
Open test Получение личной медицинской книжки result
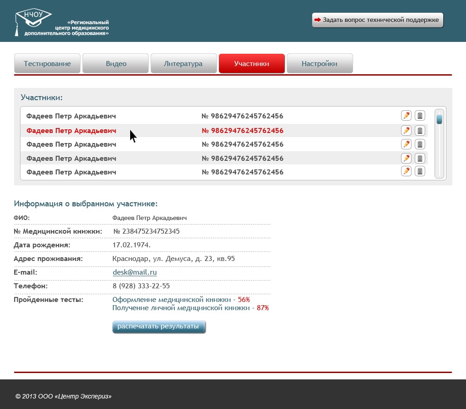[181, 308]
